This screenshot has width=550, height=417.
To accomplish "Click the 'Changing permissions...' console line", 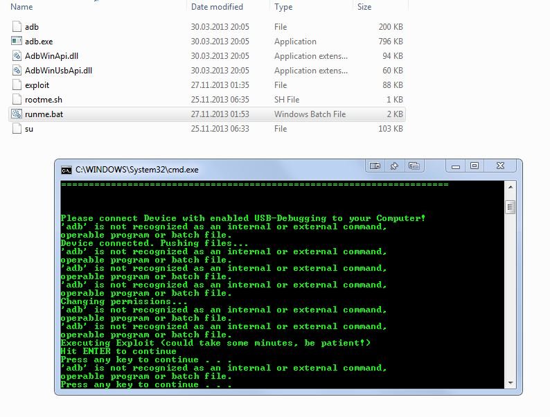I will click(124, 301).
